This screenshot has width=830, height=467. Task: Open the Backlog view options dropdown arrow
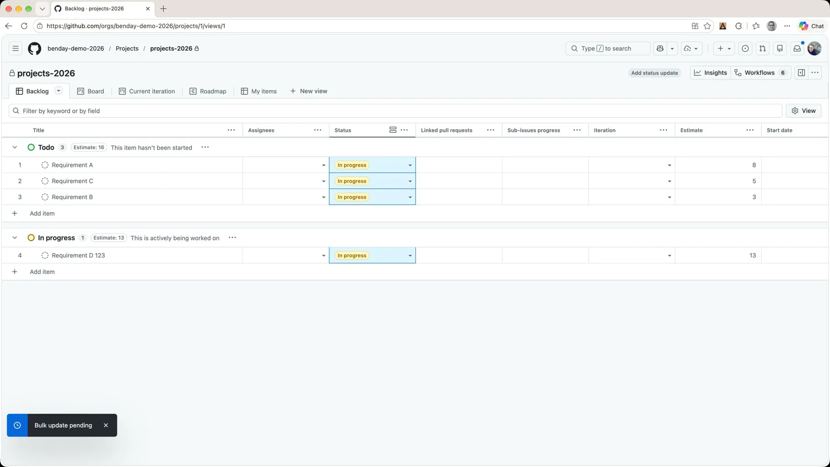(x=59, y=91)
